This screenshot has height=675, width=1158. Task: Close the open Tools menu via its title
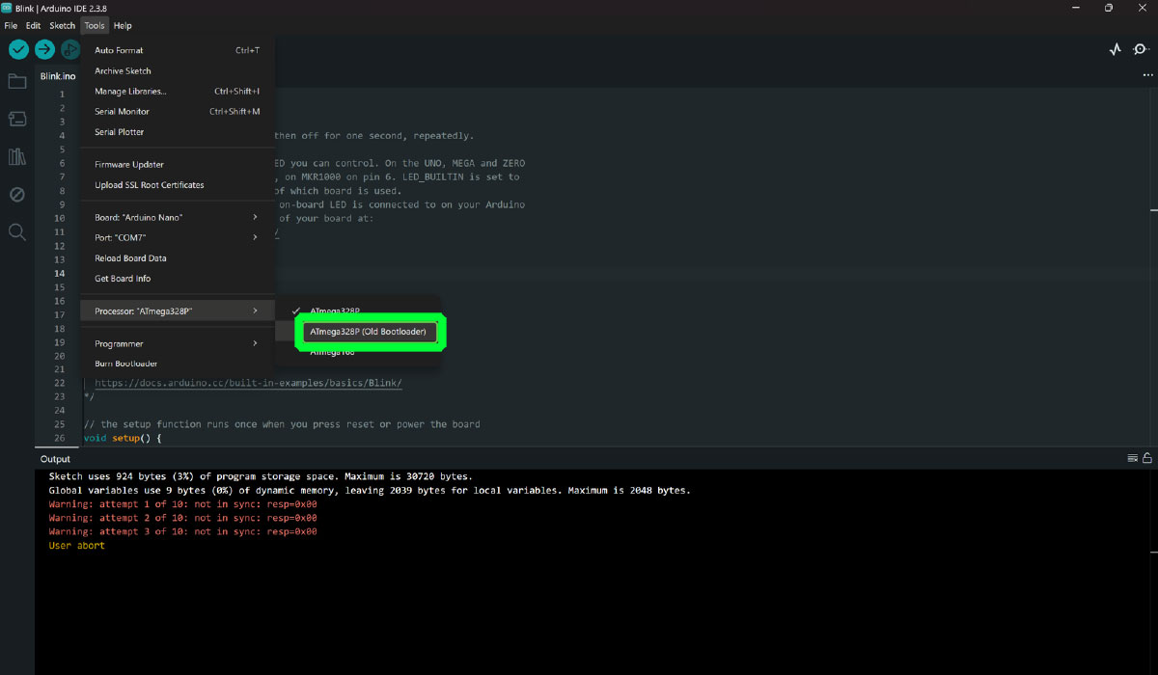[x=94, y=26]
